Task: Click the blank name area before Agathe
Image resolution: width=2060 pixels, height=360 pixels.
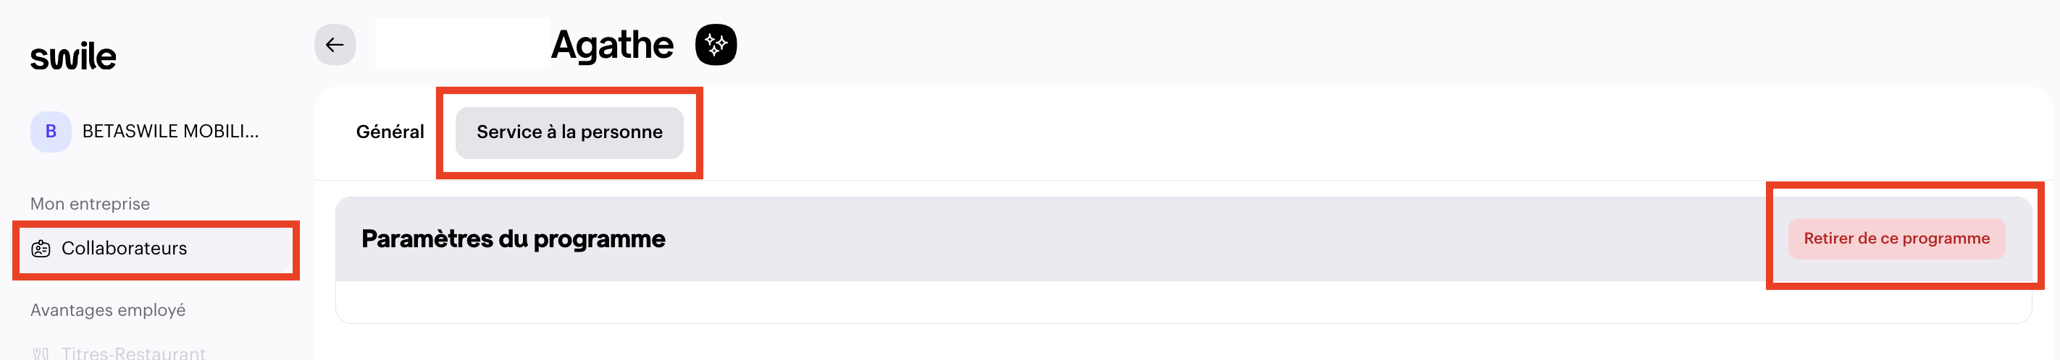Action: coord(461,44)
